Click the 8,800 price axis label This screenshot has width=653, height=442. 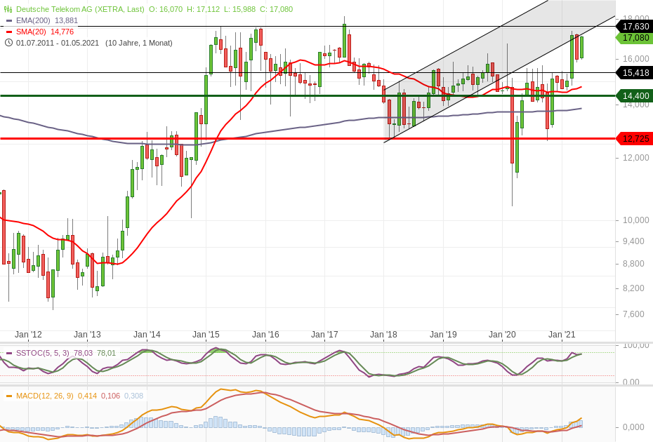tap(633, 264)
